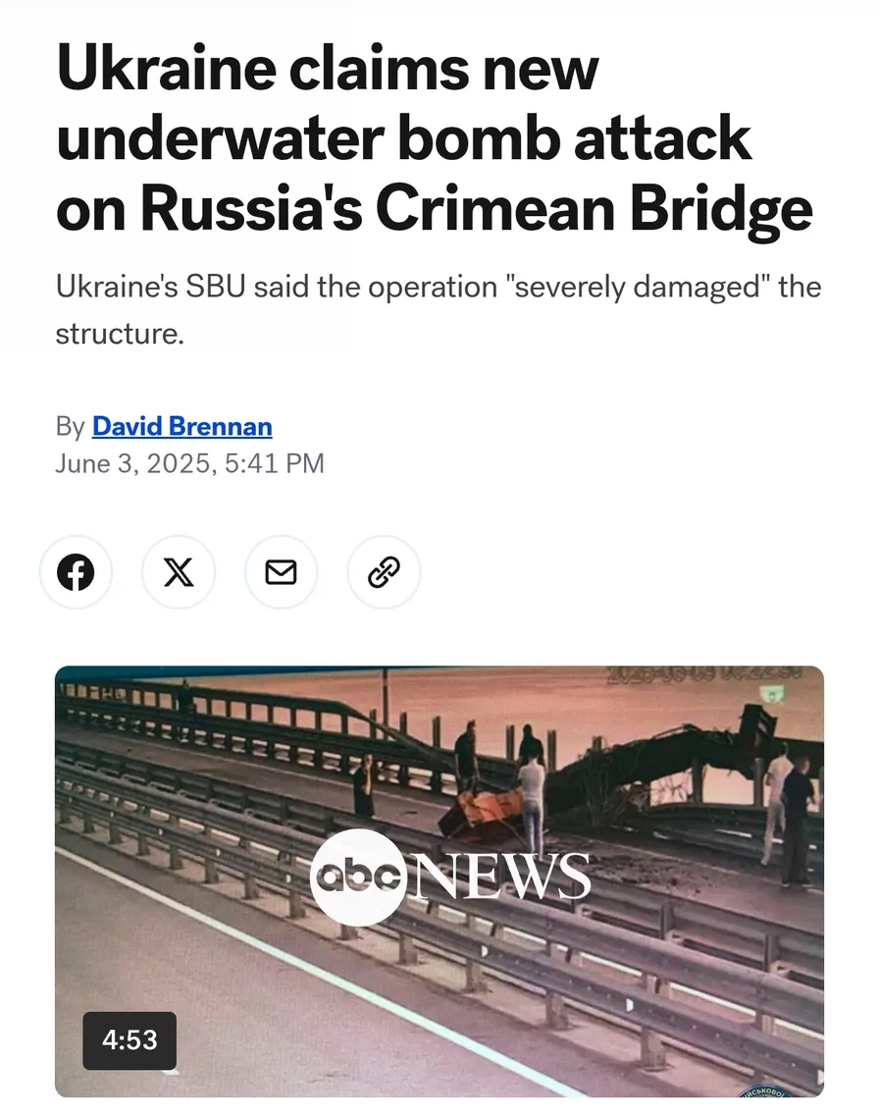879x1117 pixels.
Task: Click the 4:53 video duration badge
Action: click(129, 1040)
